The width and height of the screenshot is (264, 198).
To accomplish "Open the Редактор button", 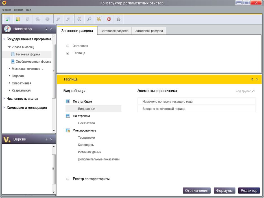I will pyautogui.click(x=249, y=190).
